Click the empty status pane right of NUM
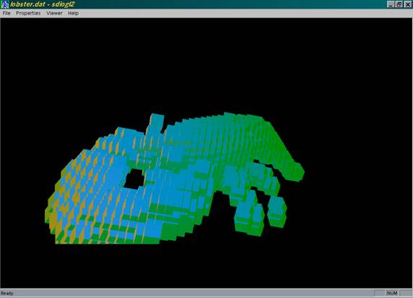The width and height of the screenshot is (413, 298). [x=406, y=293]
